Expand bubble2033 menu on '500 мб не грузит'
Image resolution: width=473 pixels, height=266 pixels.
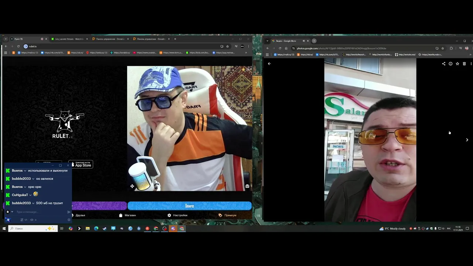point(33,203)
